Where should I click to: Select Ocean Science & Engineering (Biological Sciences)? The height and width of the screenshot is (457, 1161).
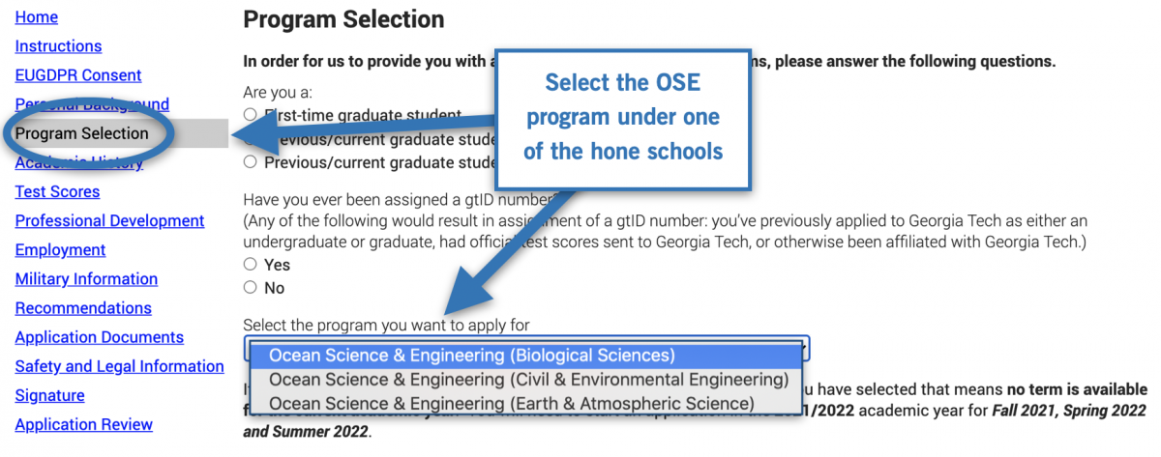point(472,356)
